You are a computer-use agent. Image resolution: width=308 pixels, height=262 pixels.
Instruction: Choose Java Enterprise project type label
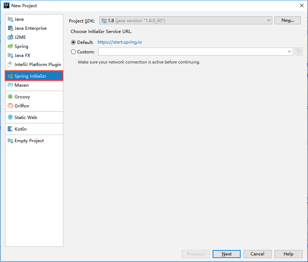[x=31, y=28]
